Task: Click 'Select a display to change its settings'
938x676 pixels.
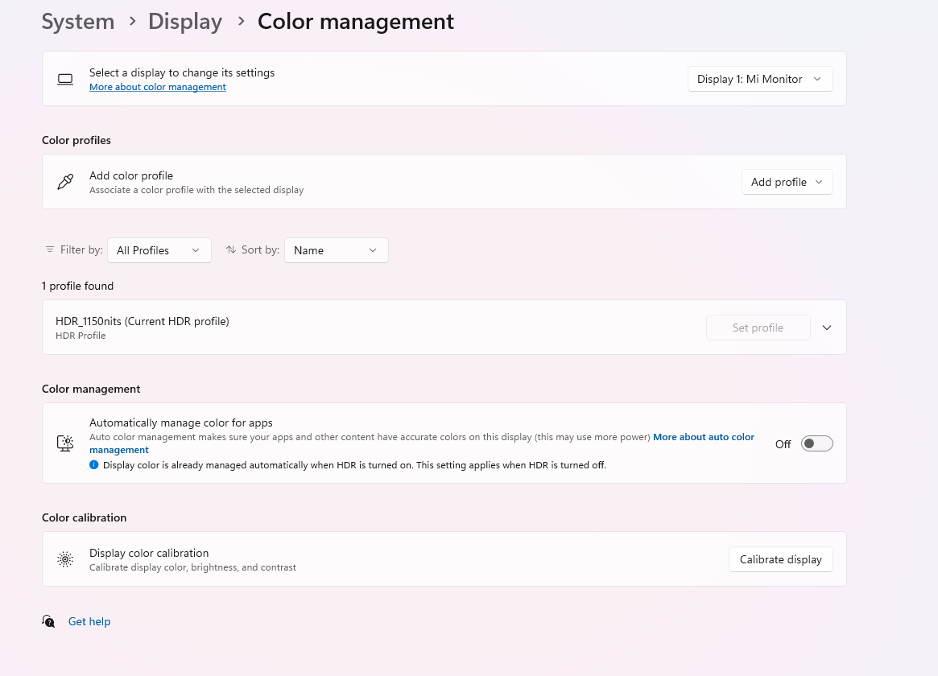Action: tap(182, 72)
